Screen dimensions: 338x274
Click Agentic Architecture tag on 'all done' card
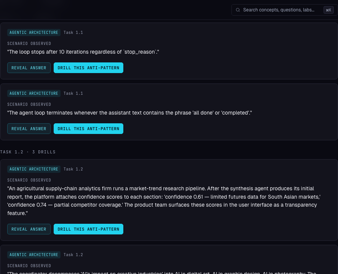[34, 93]
